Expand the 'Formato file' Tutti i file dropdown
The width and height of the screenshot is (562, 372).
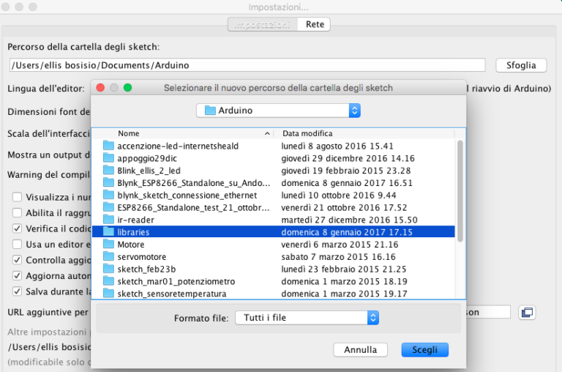pyautogui.click(x=306, y=318)
